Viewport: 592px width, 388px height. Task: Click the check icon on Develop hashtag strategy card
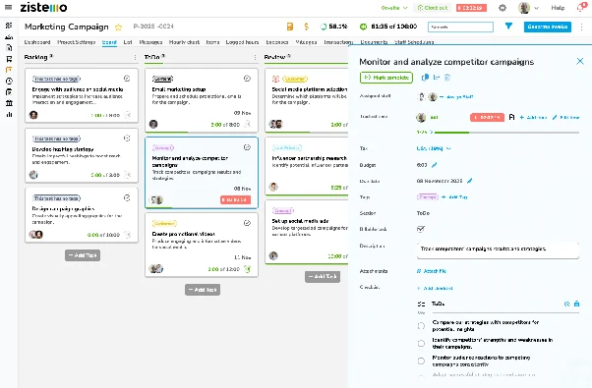127,139
